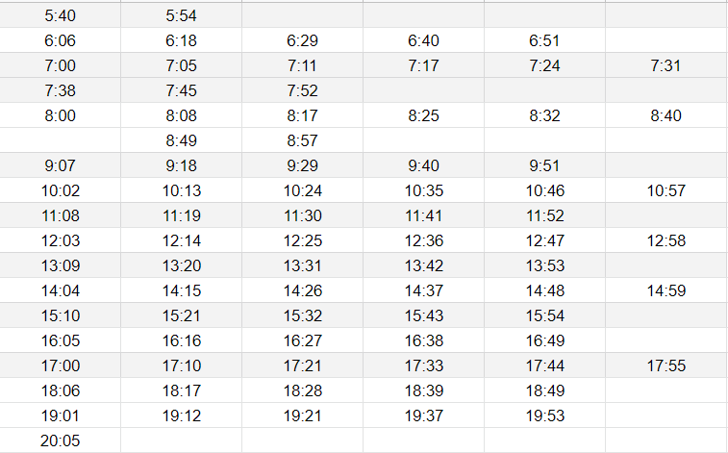Image resolution: width=728 pixels, height=453 pixels.
Task: Click the 8:57 cell
Action: (302, 140)
